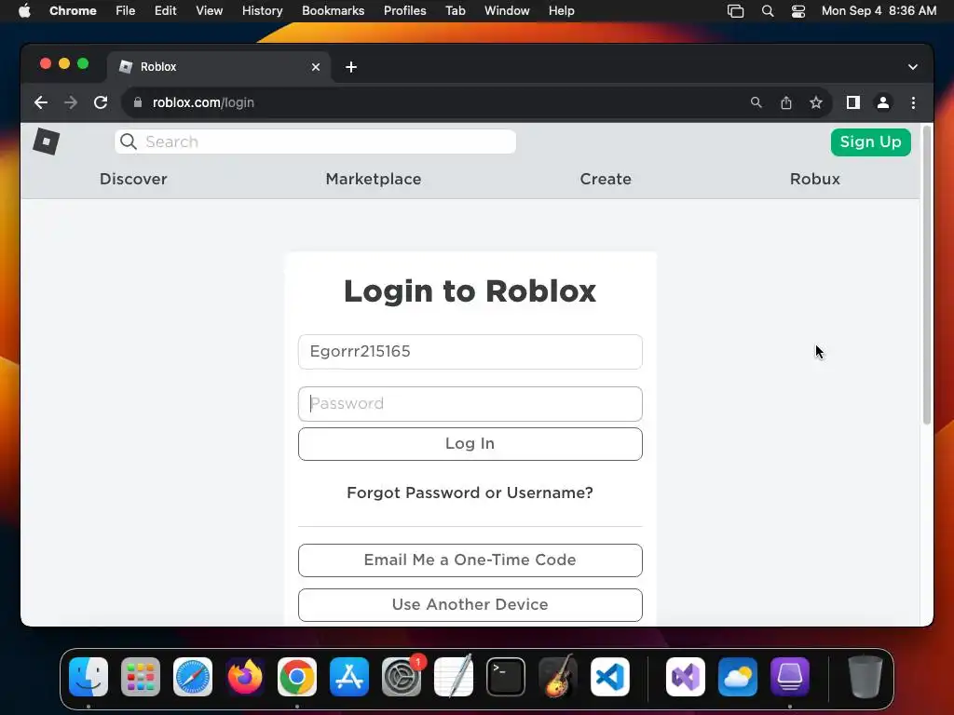Screen dimensions: 954x715
Task: Open Visual Studio from the Dock
Action: click(x=686, y=677)
